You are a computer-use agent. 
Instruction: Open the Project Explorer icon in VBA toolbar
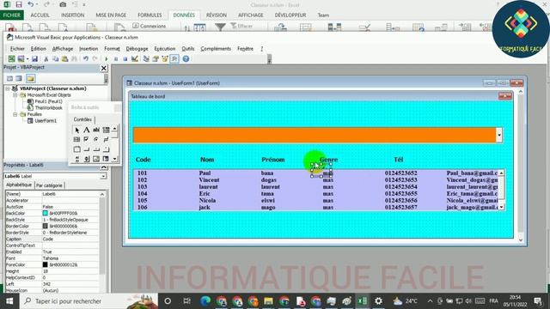pyautogui.click(x=146, y=59)
